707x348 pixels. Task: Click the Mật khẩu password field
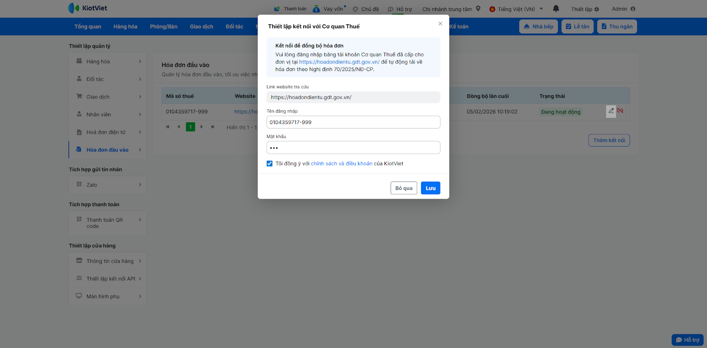[353, 148]
